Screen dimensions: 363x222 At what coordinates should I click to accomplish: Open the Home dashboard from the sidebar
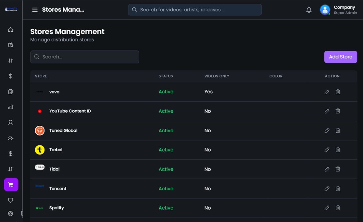10,29
